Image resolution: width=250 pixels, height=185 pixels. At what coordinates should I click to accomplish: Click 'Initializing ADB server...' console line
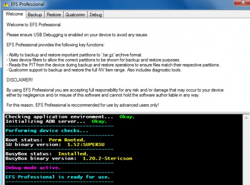[56, 121]
